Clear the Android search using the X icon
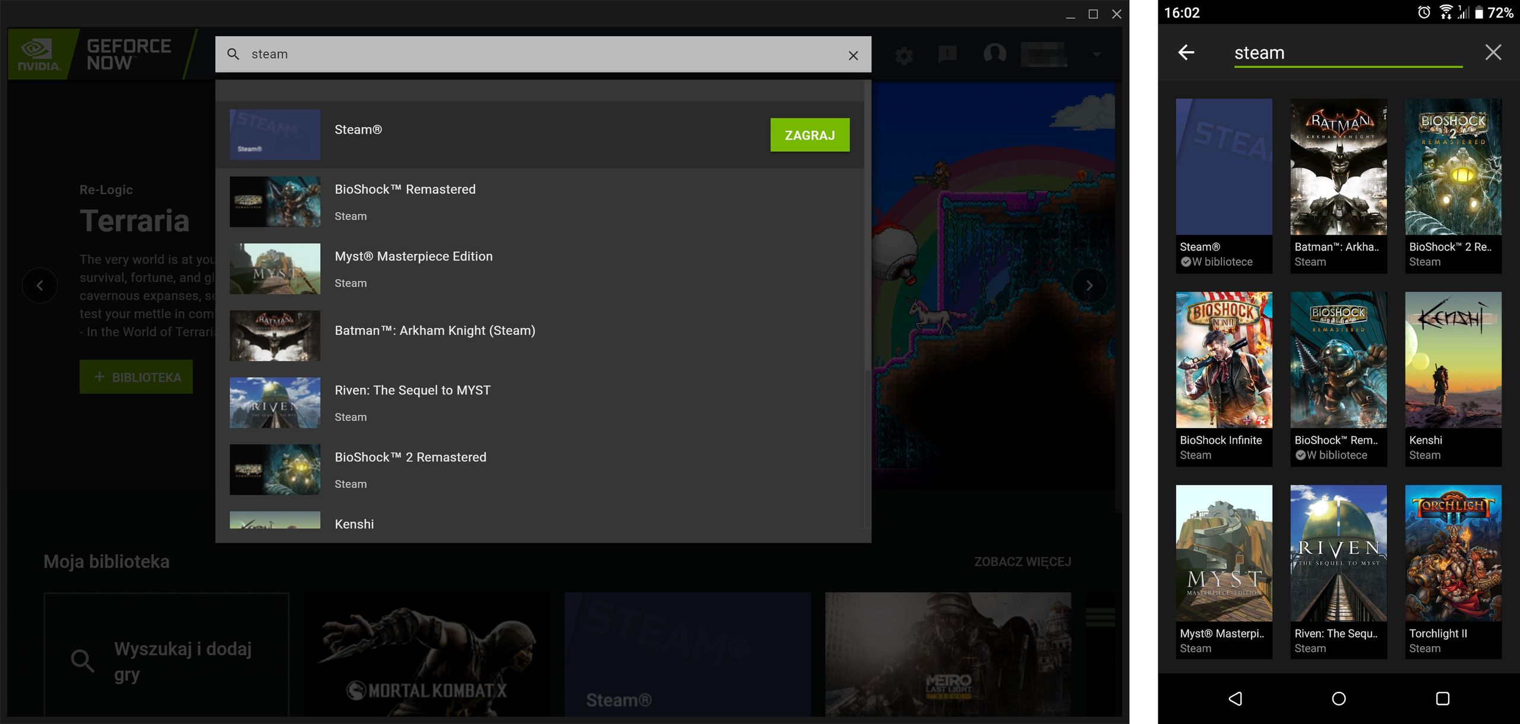 click(x=1493, y=52)
